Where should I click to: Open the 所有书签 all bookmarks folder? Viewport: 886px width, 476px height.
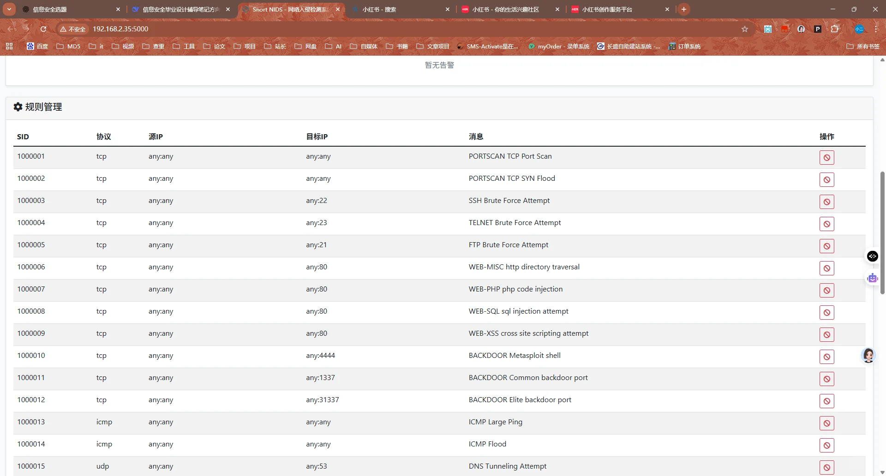click(x=863, y=46)
